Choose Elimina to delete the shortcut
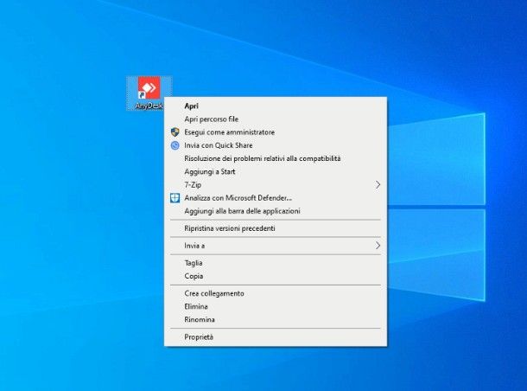527x391 pixels. 276,306
